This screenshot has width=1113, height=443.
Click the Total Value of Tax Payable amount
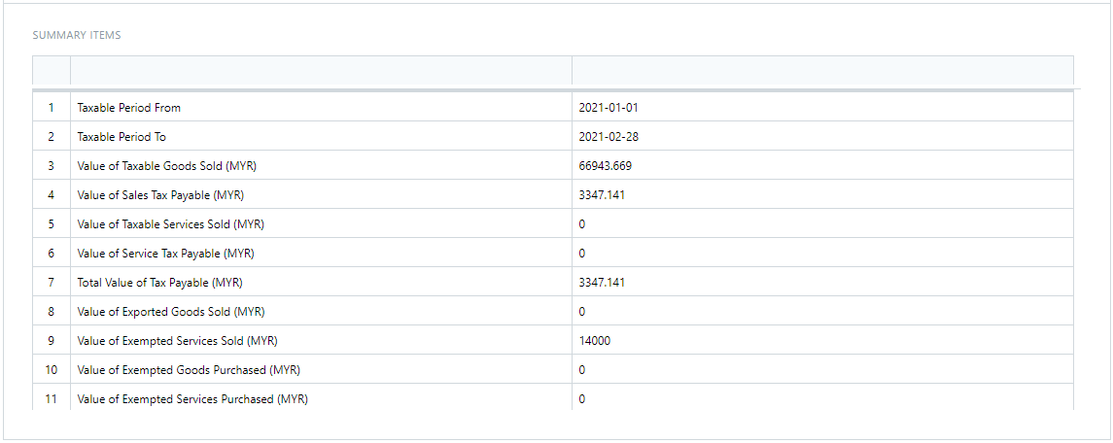point(602,283)
